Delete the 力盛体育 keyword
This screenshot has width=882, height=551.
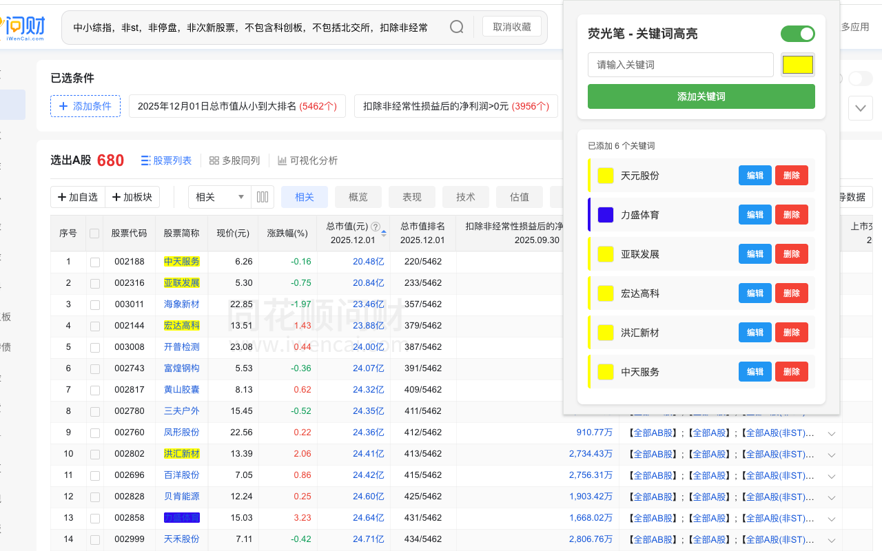[792, 215]
